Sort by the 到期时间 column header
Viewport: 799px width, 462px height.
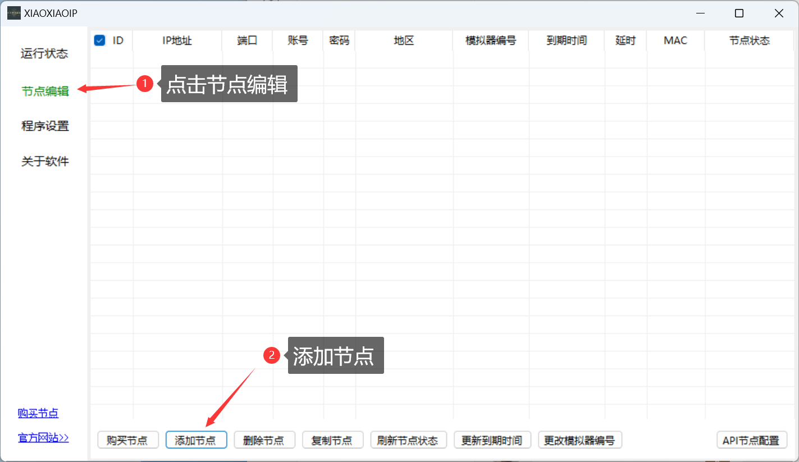point(566,40)
